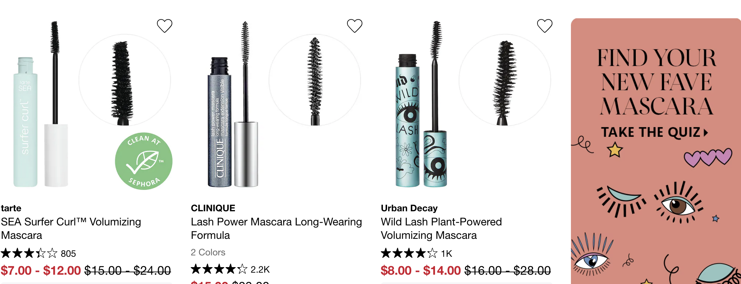
Task: Add Urban Decay Wild Lash to loves
Action: 545,26
